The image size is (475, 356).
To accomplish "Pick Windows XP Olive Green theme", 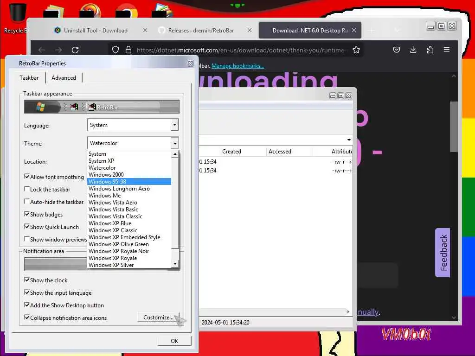I will (129, 244).
